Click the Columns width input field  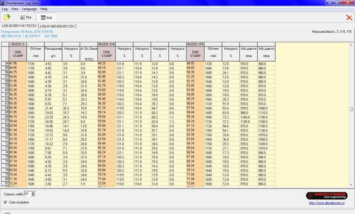(27, 194)
